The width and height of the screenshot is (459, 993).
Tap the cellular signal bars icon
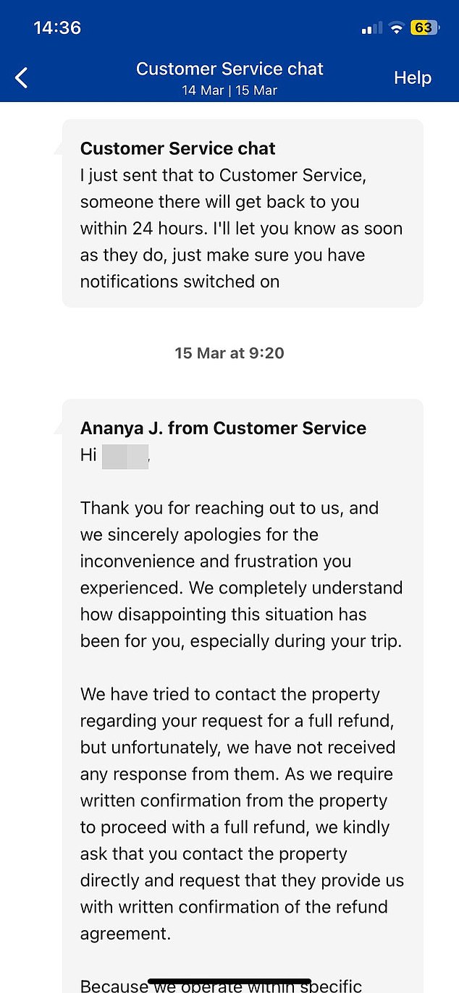coord(369,28)
